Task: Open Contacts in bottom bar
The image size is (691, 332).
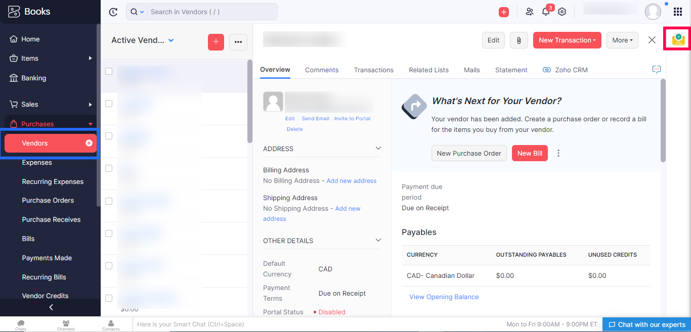Action: coord(111,325)
